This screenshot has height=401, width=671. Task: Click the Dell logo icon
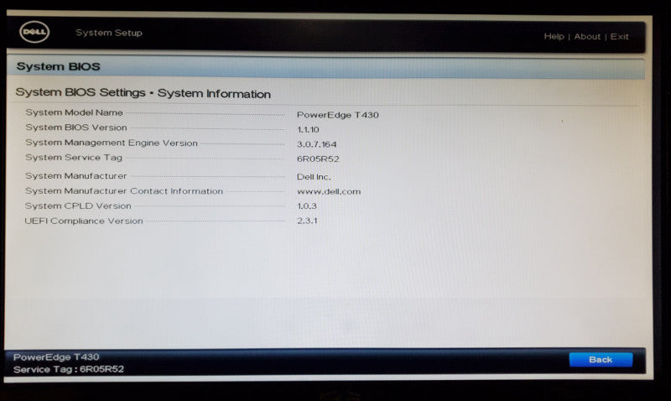[x=34, y=32]
